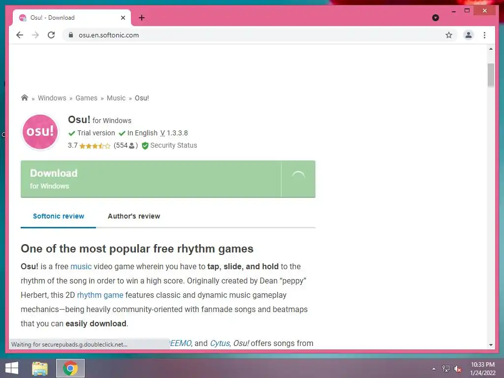
Task: Click the forward navigation arrow
Action: pos(35,35)
